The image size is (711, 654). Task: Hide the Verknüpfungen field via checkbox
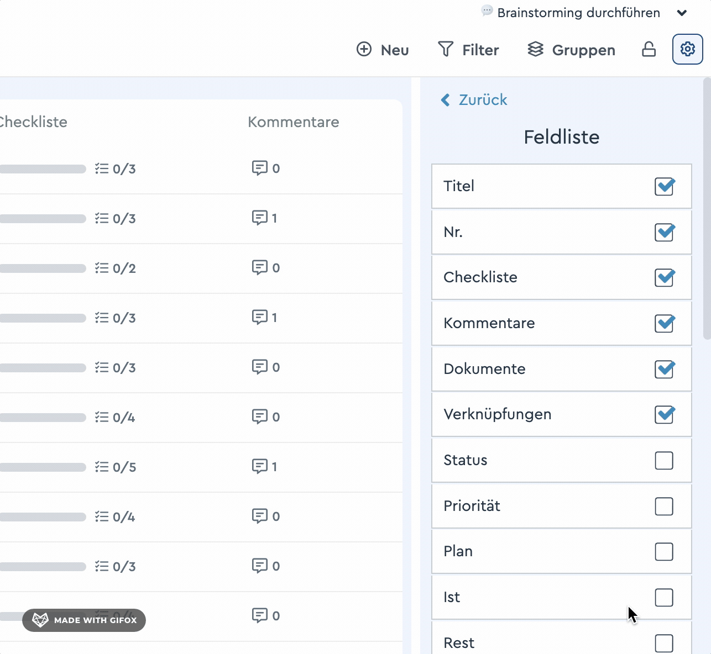[x=664, y=414]
